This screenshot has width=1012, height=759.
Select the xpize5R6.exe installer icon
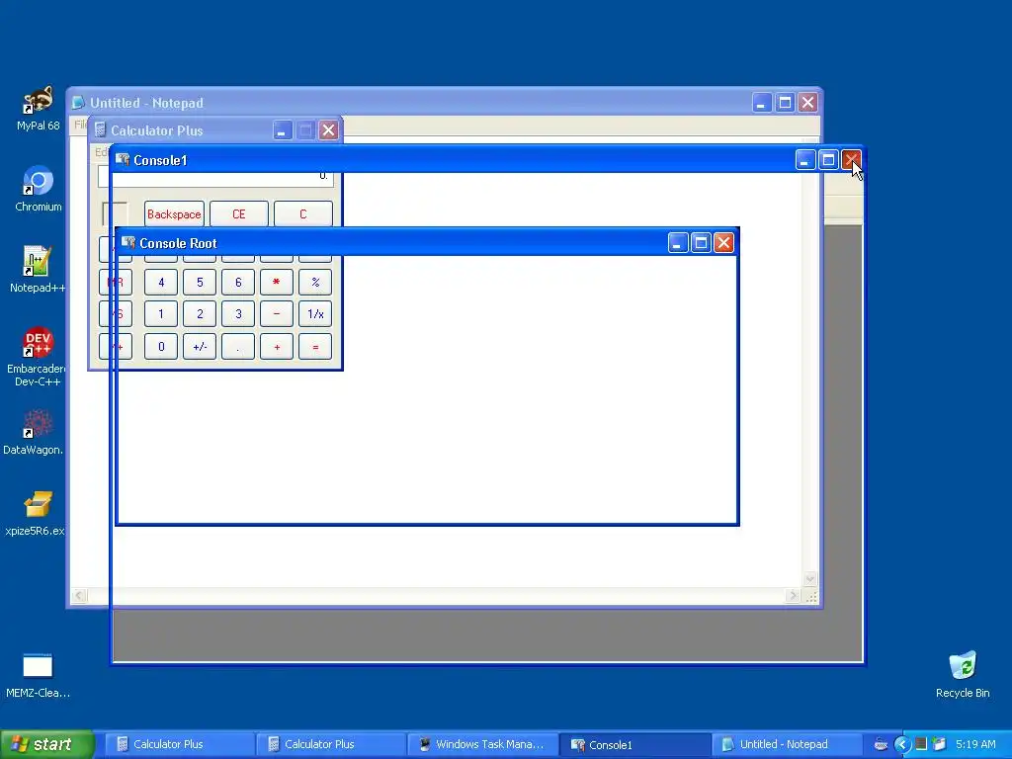36,514
